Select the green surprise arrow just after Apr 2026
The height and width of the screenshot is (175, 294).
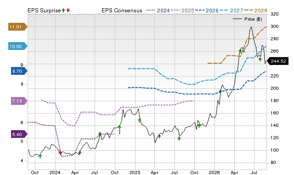coord(240,51)
